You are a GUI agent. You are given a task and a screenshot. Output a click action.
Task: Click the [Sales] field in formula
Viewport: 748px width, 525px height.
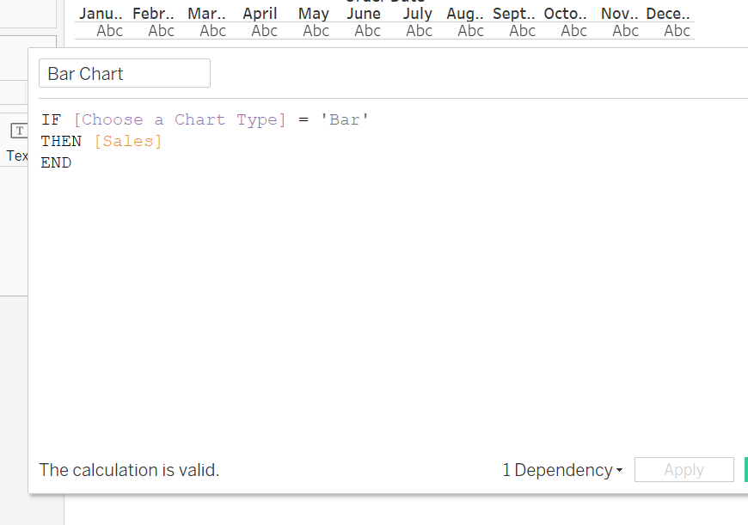(128, 141)
